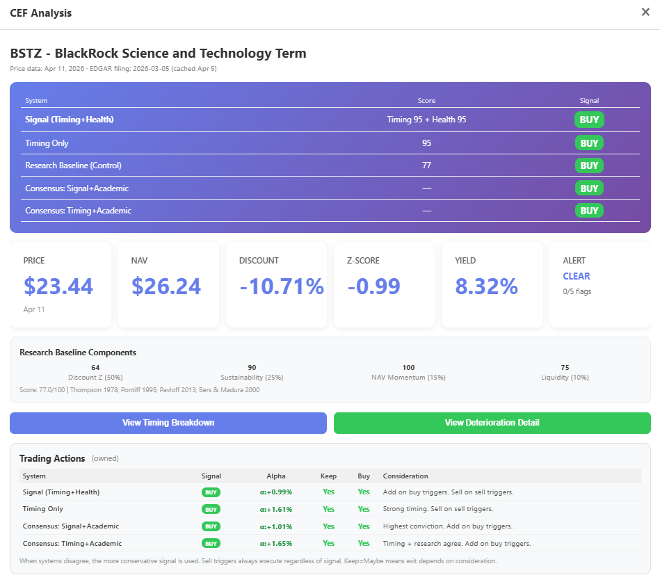Click the Alpha column header
The image size is (660, 582).
[x=275, y=476]
